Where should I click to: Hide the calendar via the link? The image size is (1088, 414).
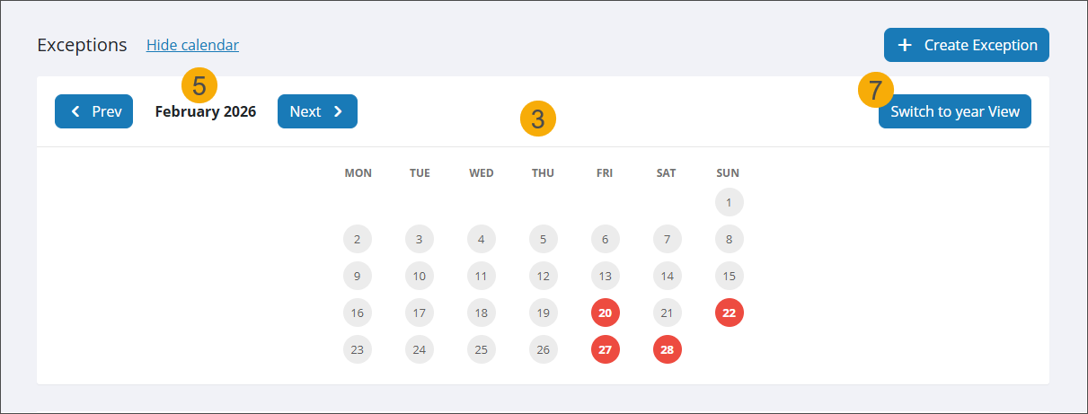(x=192, y=45)
